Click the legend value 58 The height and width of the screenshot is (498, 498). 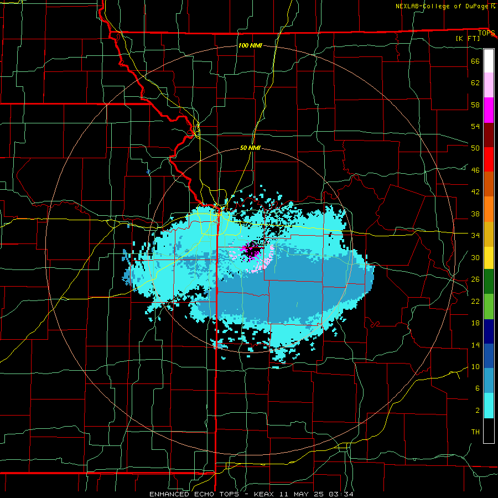tap(475, 105)
